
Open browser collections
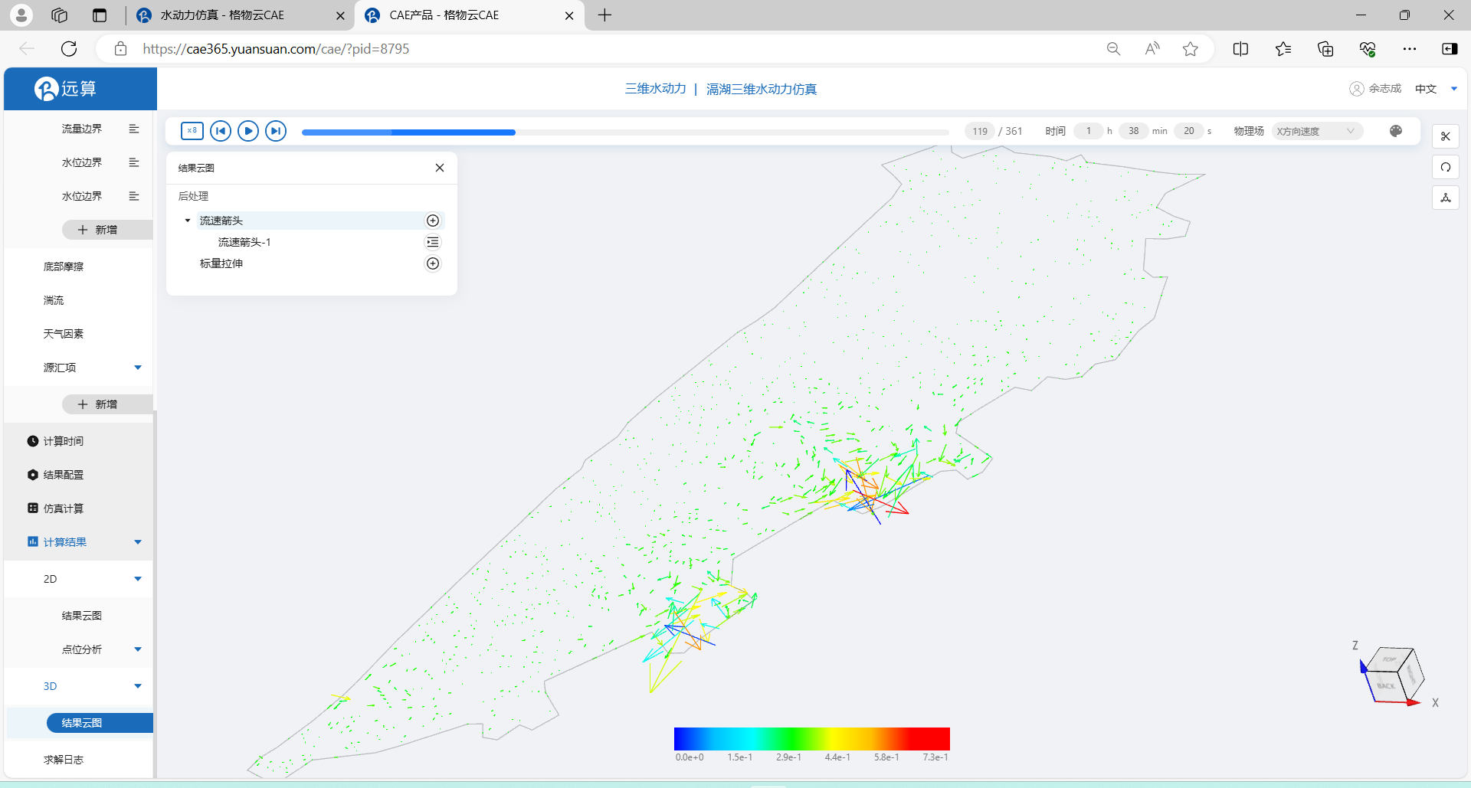1325,49
